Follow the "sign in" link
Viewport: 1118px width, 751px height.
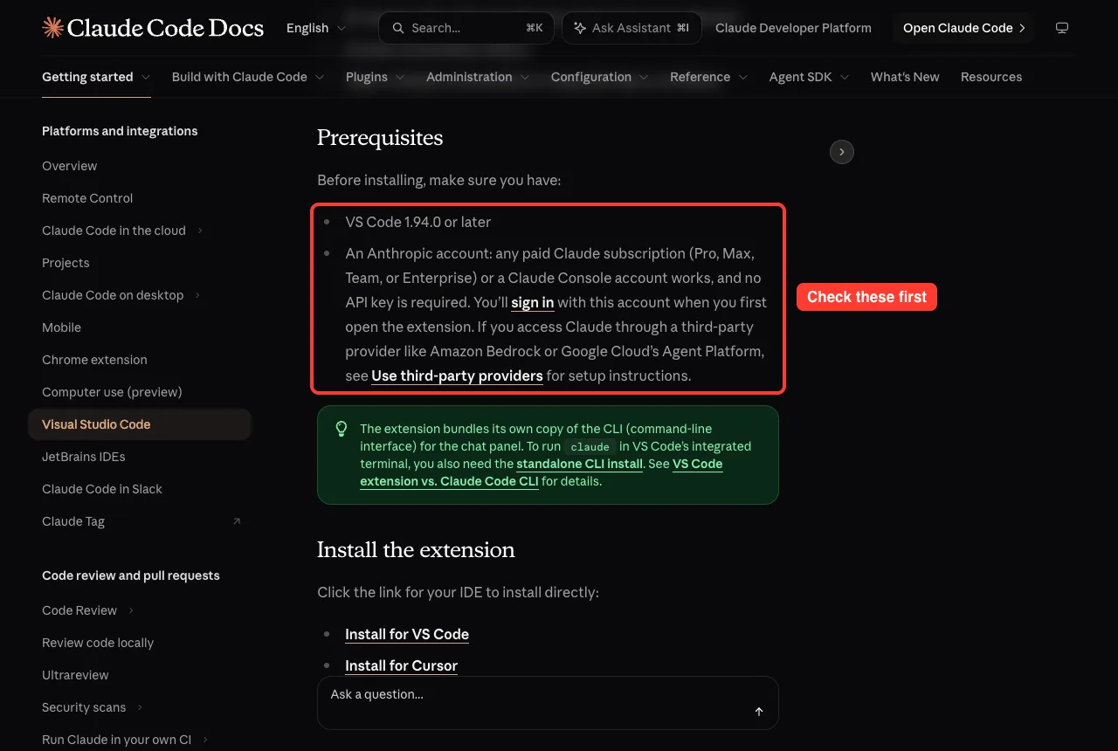click(533, 302)
